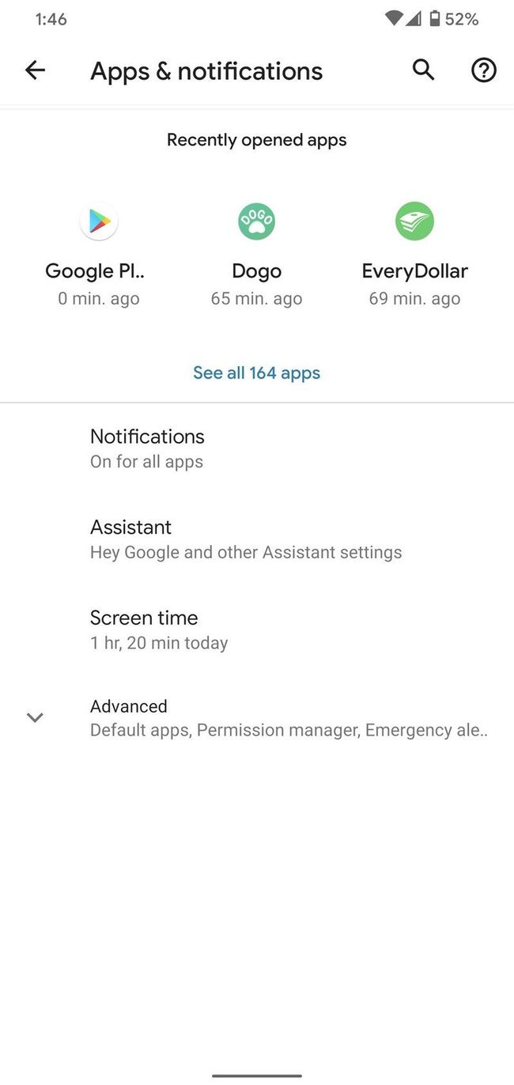
Task: Open help via the question mark icon
Action: (x=483, y=70)
